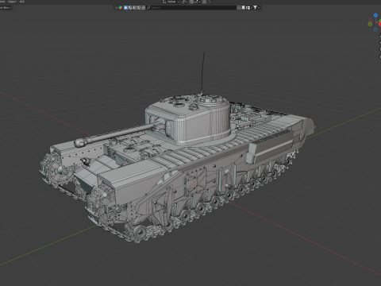The image size is (381, 286).
Task: Click the bookmark icon right of search
Action: 243,8
